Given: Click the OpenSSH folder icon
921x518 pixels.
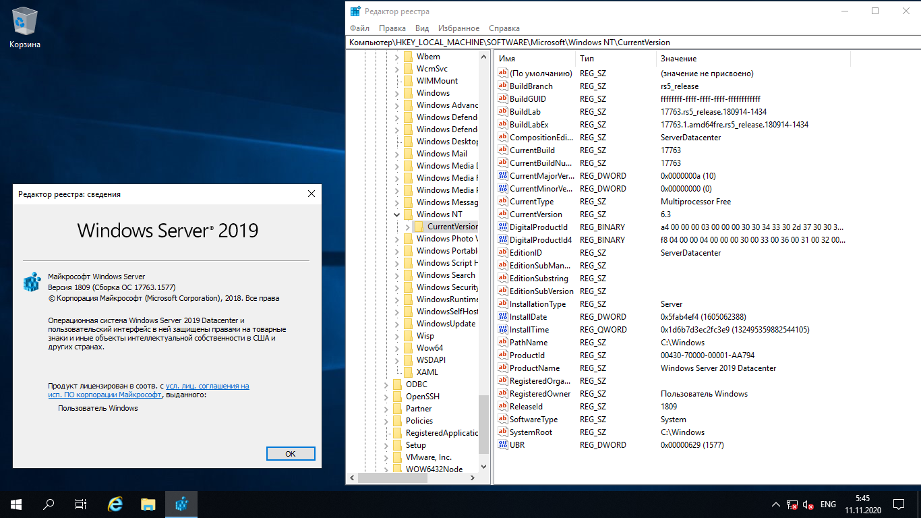Looking at the screenshot, I should point(397,397).
